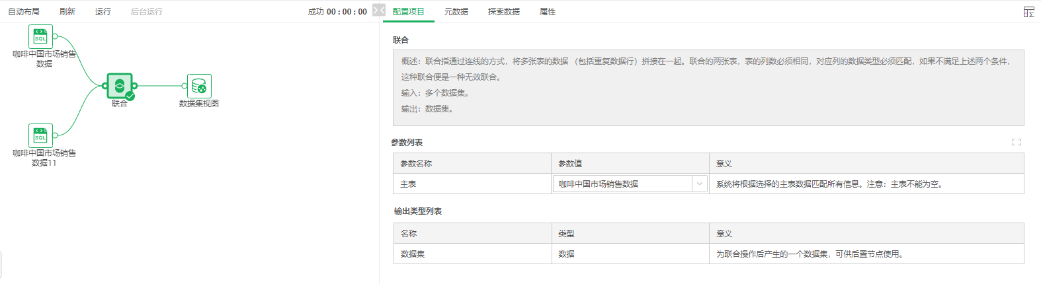Viewport: 1041px width, 284px height.
Task: Select the 数据集视图 node icon
Action: point(199,86)
